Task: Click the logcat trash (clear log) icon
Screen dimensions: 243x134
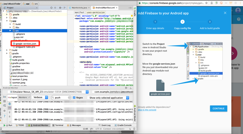Action: 9,104
